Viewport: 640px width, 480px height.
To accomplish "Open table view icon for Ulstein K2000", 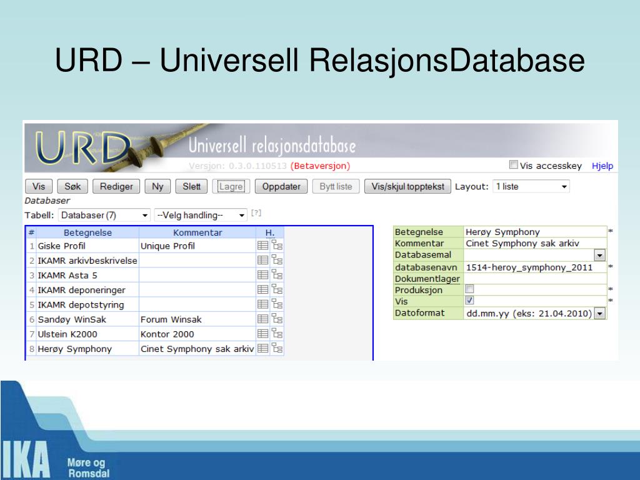I will (263, 334).
